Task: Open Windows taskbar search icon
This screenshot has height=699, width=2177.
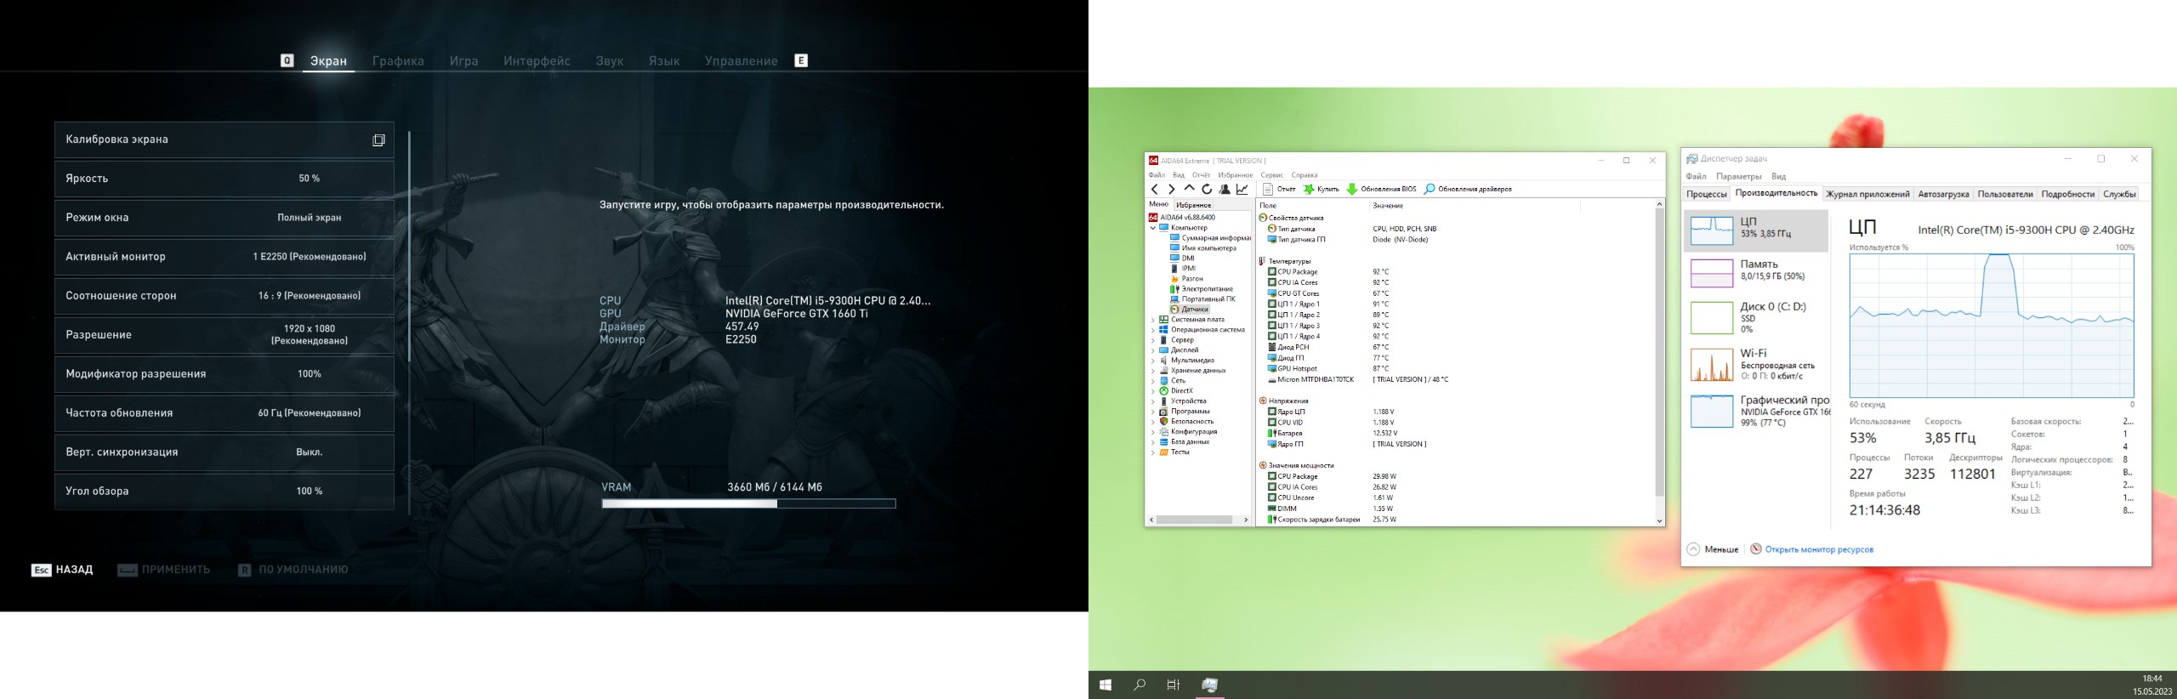Action: coord(1140,685)
